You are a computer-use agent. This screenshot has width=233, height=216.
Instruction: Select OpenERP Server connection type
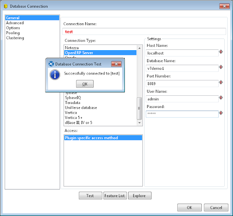100,53
